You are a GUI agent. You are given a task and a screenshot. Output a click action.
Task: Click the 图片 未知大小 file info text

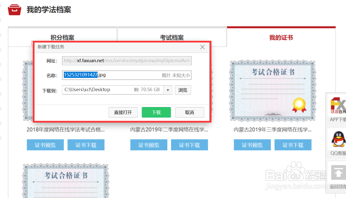click(x=176, y=76)
